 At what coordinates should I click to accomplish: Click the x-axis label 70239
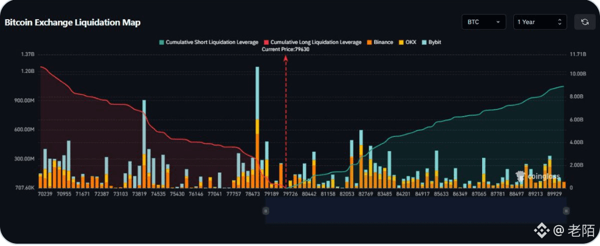click(45, 194)
